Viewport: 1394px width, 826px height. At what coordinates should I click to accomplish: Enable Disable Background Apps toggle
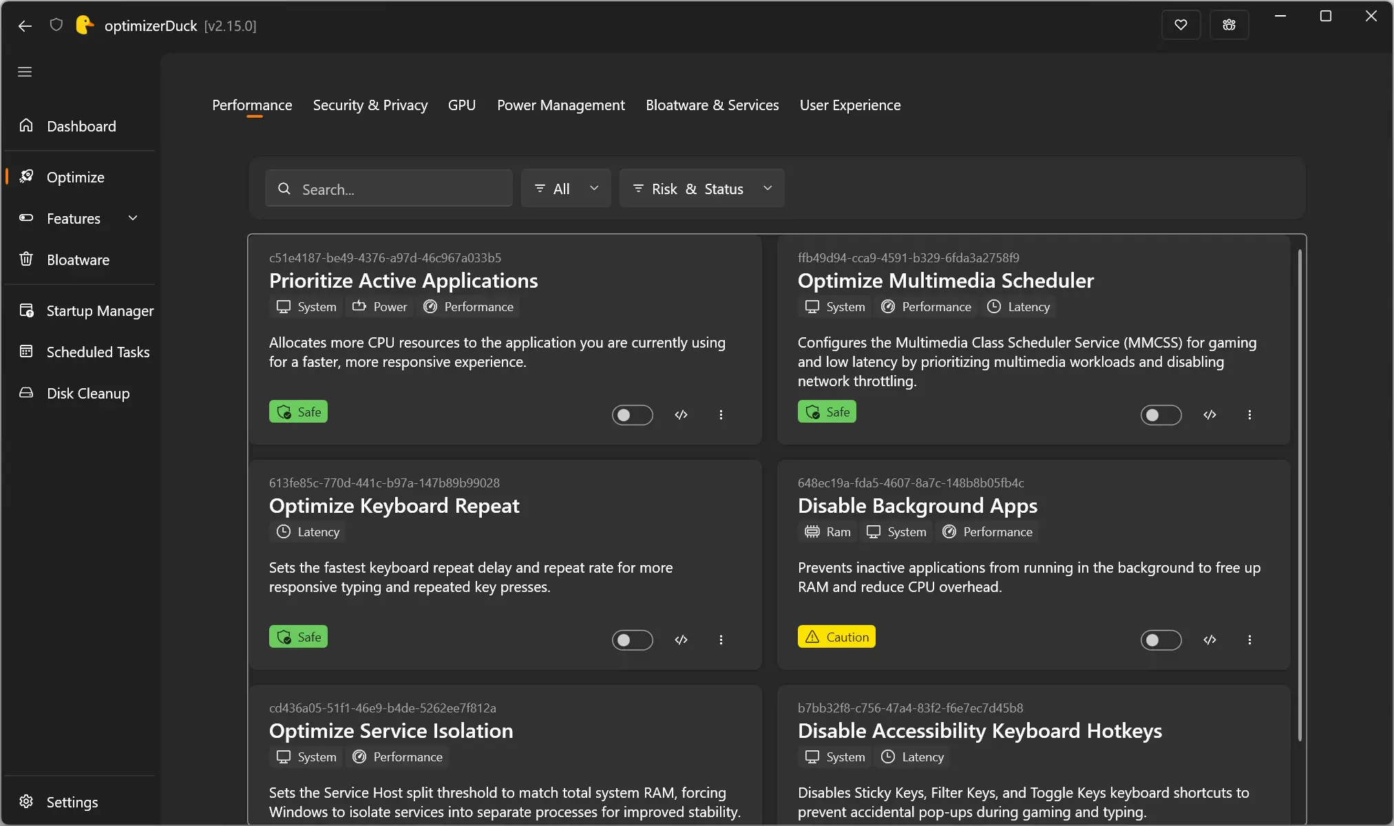click(x=1161, y=640)
